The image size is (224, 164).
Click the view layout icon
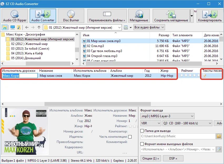[126, 27]
